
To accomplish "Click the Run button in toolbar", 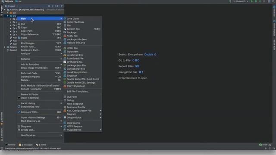I will 252,1.
